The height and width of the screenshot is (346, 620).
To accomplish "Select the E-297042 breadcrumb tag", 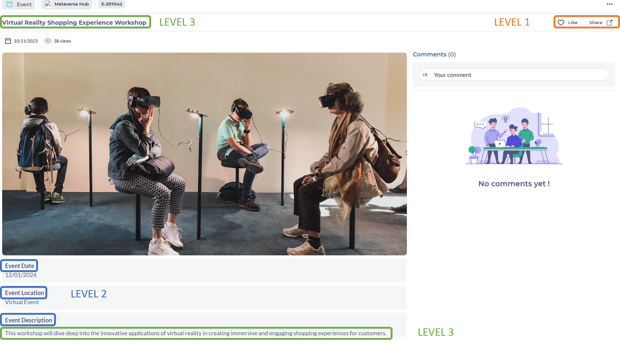I will click(x=112, y=4).
